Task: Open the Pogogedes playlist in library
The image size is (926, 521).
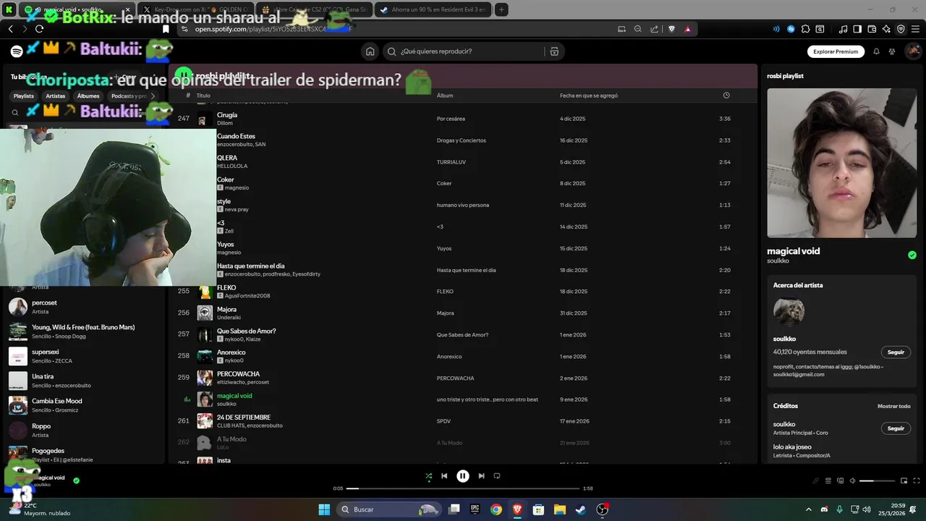Action: tap(85, 454)
